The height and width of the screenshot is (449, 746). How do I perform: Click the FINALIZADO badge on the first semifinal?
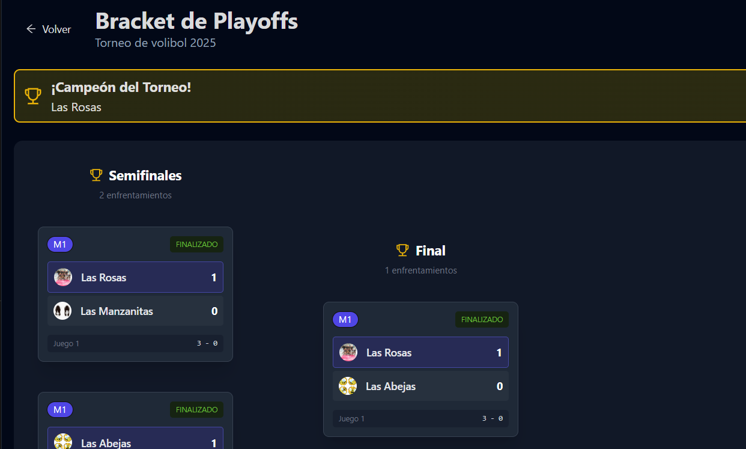click(x=196, y=245)
